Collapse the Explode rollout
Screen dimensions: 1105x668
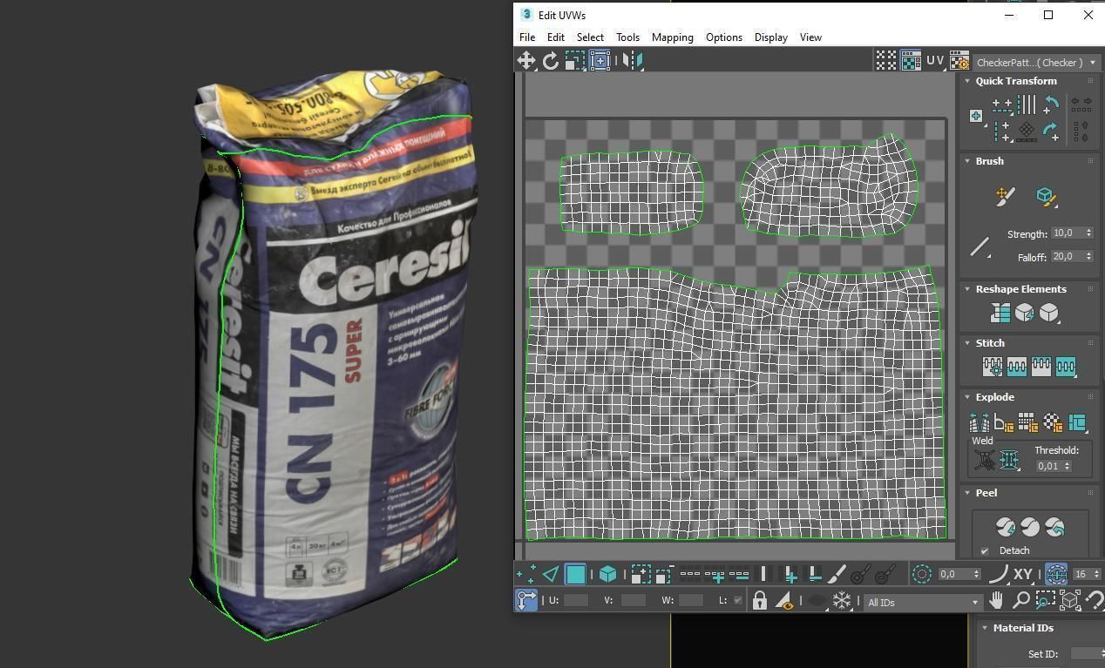click(x=967, y=397)
